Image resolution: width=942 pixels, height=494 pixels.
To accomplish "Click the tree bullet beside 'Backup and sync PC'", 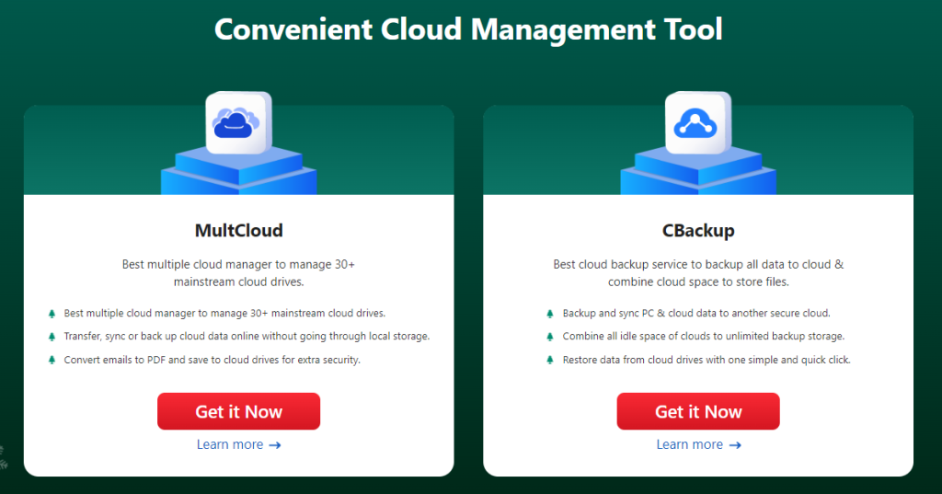I will click(550, 314).
